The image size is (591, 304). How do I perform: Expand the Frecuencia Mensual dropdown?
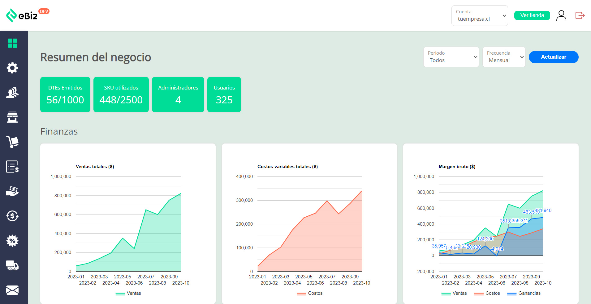[504, 57]
